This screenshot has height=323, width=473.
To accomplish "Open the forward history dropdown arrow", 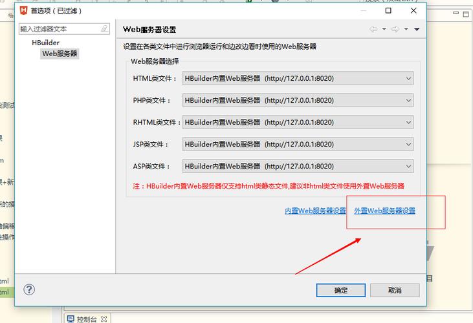I will [406, 29].
